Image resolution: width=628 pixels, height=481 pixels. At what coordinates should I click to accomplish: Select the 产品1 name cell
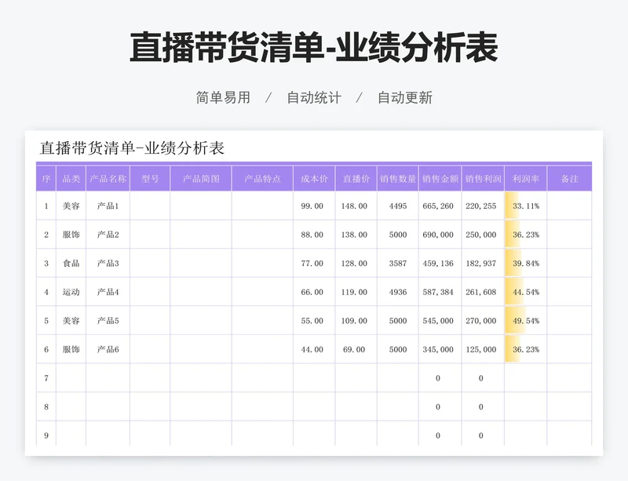[x=108, y=206]
